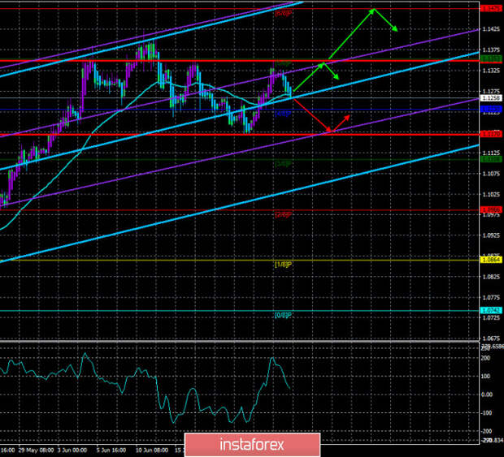Viewport: 504px width, 457px height.
Task: Click the [1/8]P Murray level label
Action: click(x=283, y=265)
